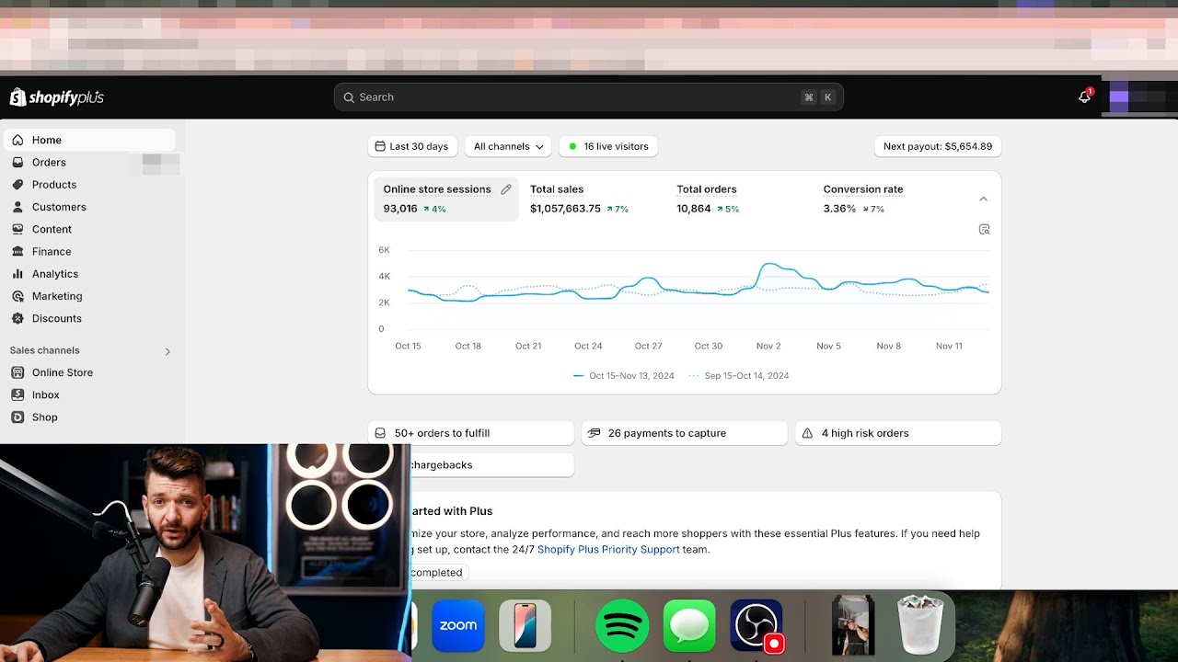The height and width of the screenshot is (662, 1178).
Task: Click the 16 live visitors button
Action: coord(608,146)
